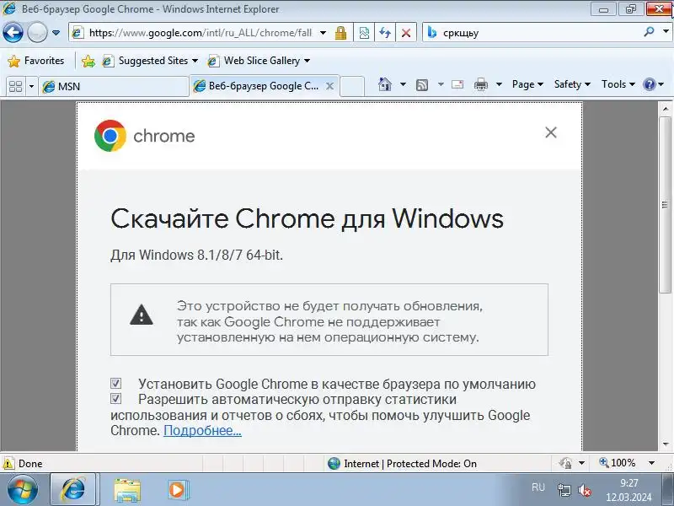Switch to the MSN tab

pyautogui.click(x=114, y=87)
